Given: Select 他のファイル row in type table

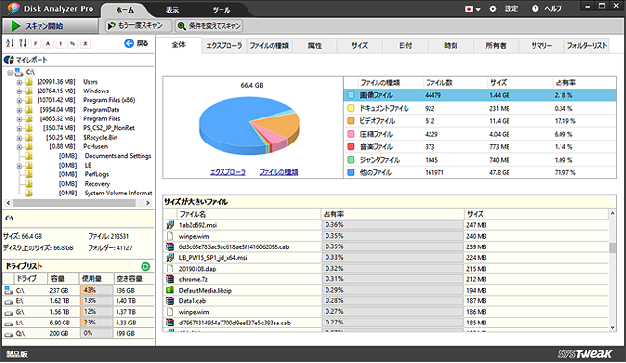Looking at the screenshot, I should [x=480, y=172].
